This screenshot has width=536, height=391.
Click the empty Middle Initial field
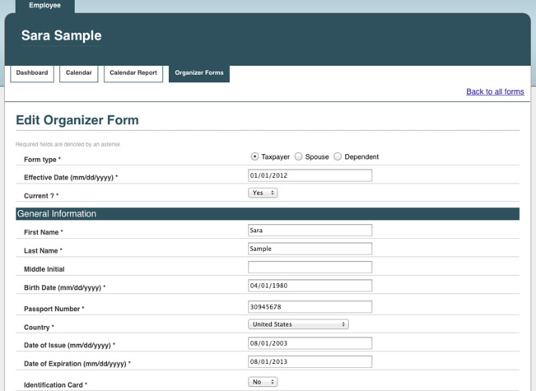pyautogui.click(x=310, y=267)
